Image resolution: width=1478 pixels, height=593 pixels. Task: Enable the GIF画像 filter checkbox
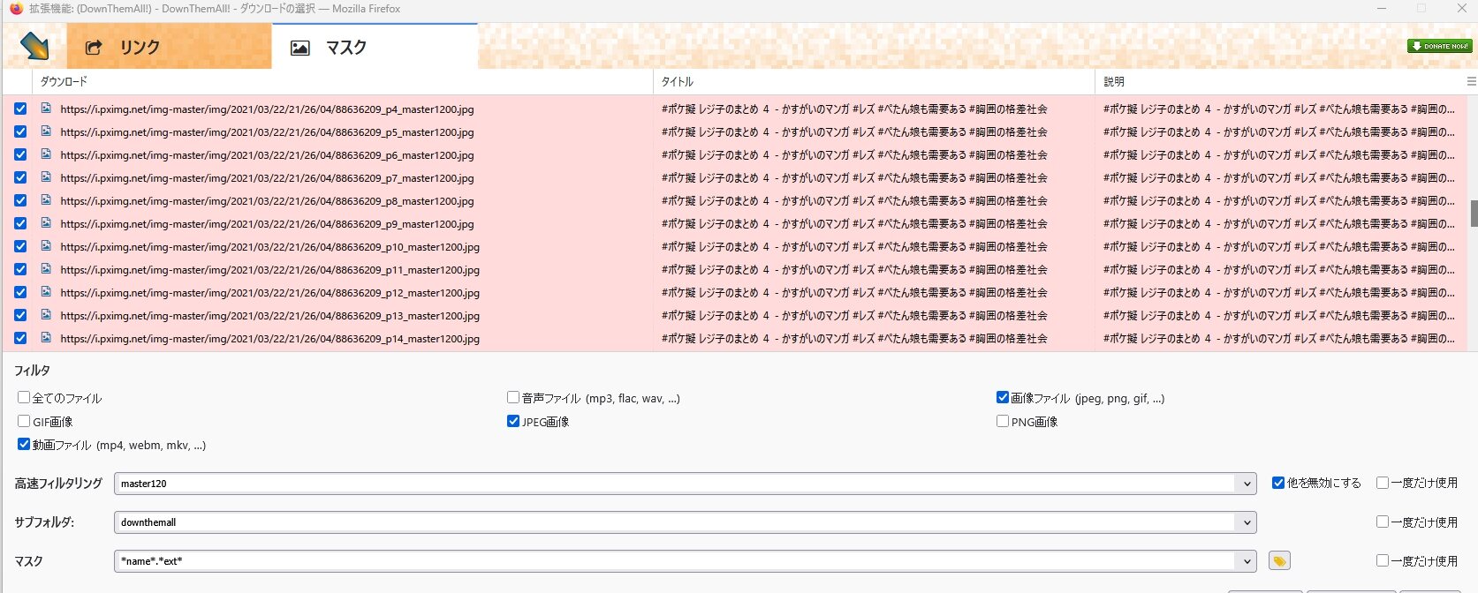point(24,422)
